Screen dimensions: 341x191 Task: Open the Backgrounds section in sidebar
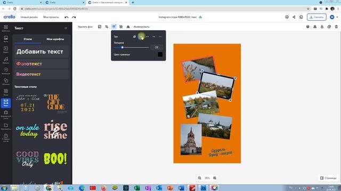pos(6,92)
